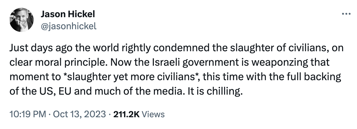
Task: Click the Views label beside the count
Action: (153, 114)
